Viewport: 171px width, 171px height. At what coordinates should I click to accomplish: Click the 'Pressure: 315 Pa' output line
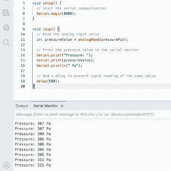tap(33, 165)
